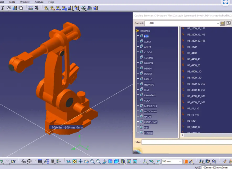Select the ABB chapter in the tree
The width and height of the screenshot is (232, 169).
(146, 36)
